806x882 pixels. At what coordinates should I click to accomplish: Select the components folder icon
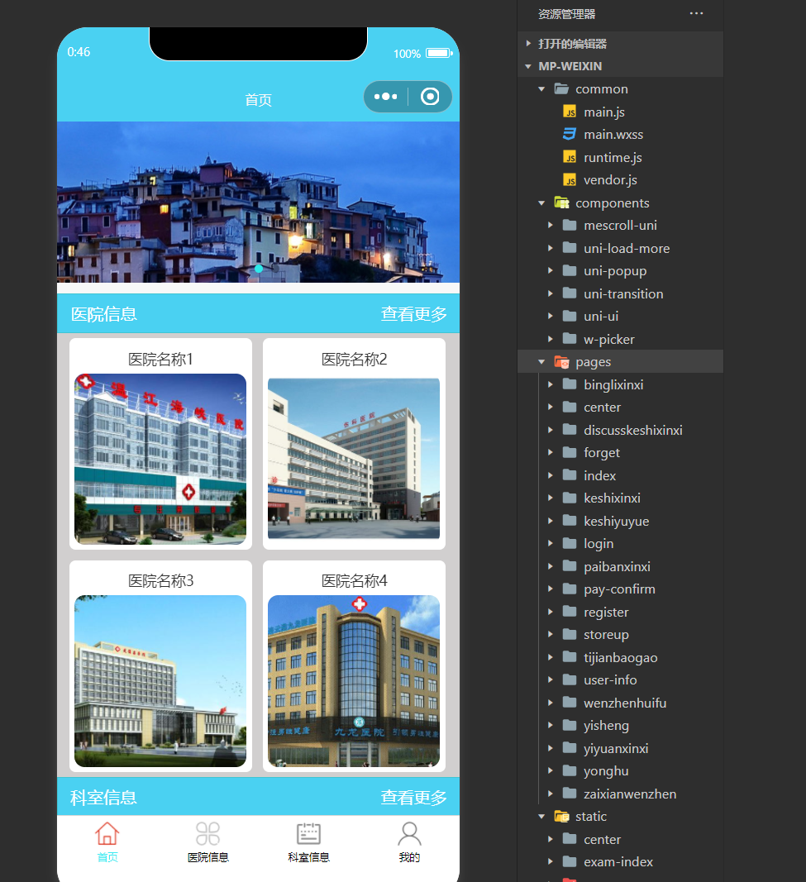(x=561, y=203)
